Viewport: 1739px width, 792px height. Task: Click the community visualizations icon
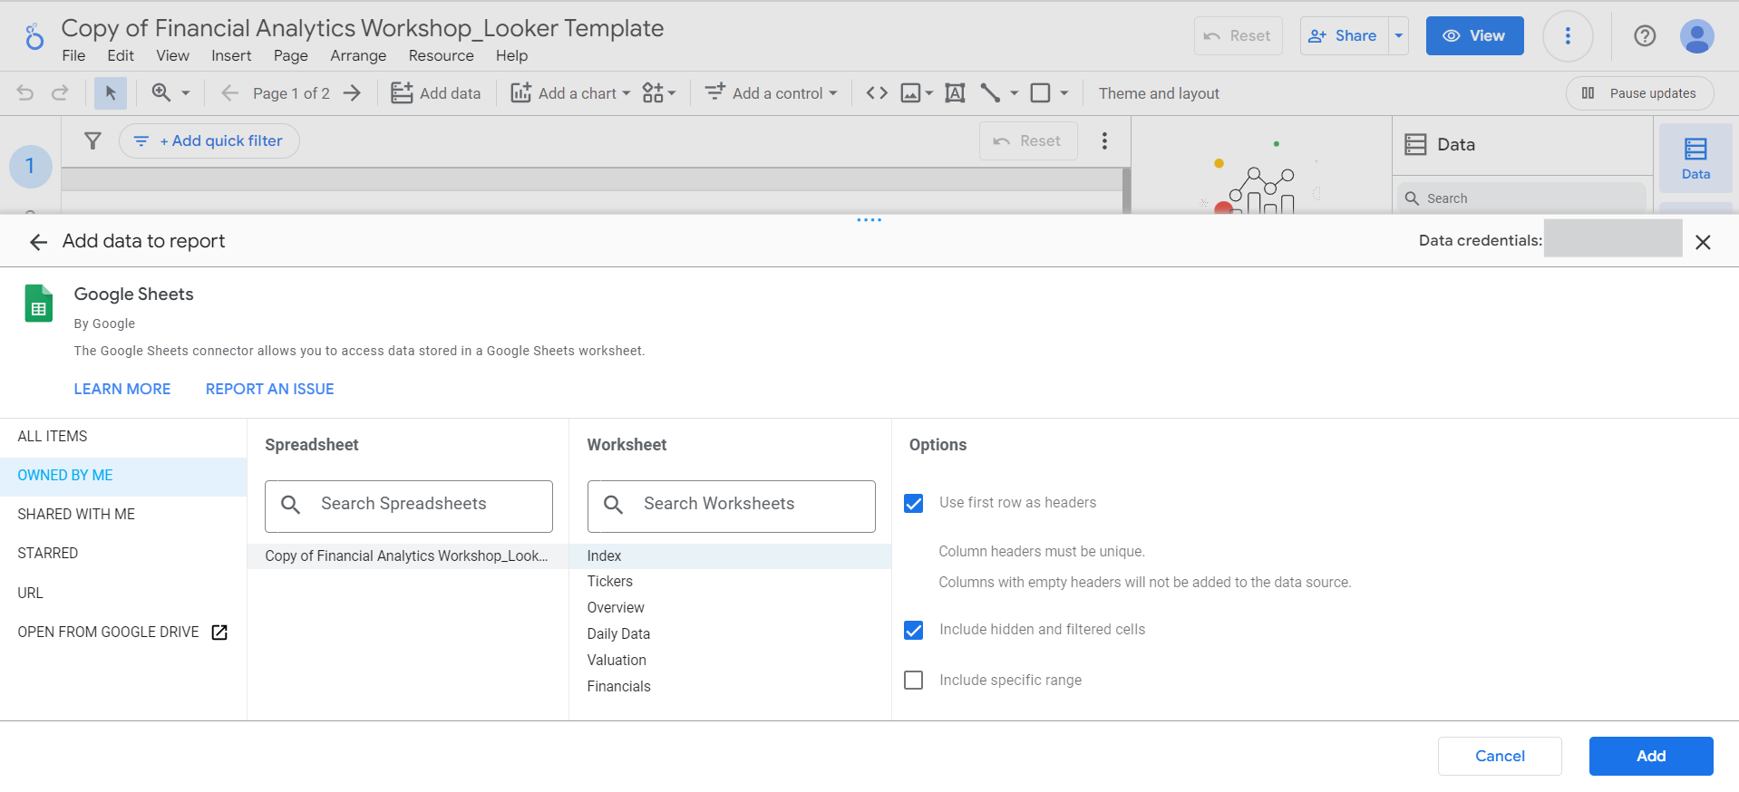(x=652, y=92)
